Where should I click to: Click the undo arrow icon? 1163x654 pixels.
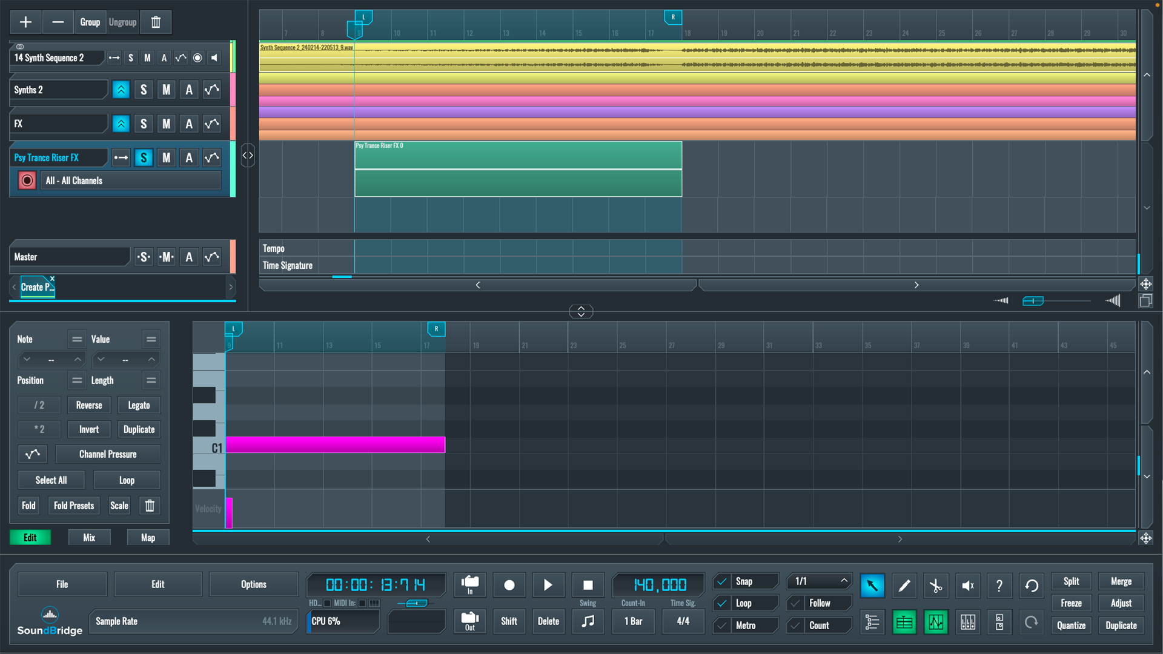1031,586
